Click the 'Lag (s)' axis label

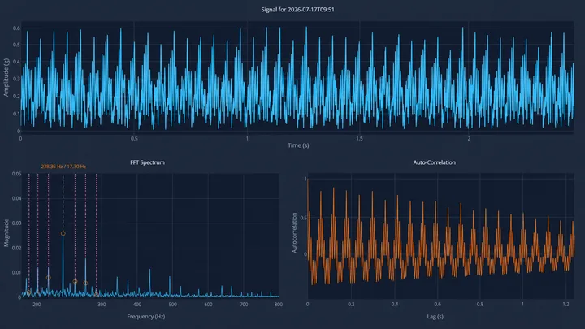435,317
